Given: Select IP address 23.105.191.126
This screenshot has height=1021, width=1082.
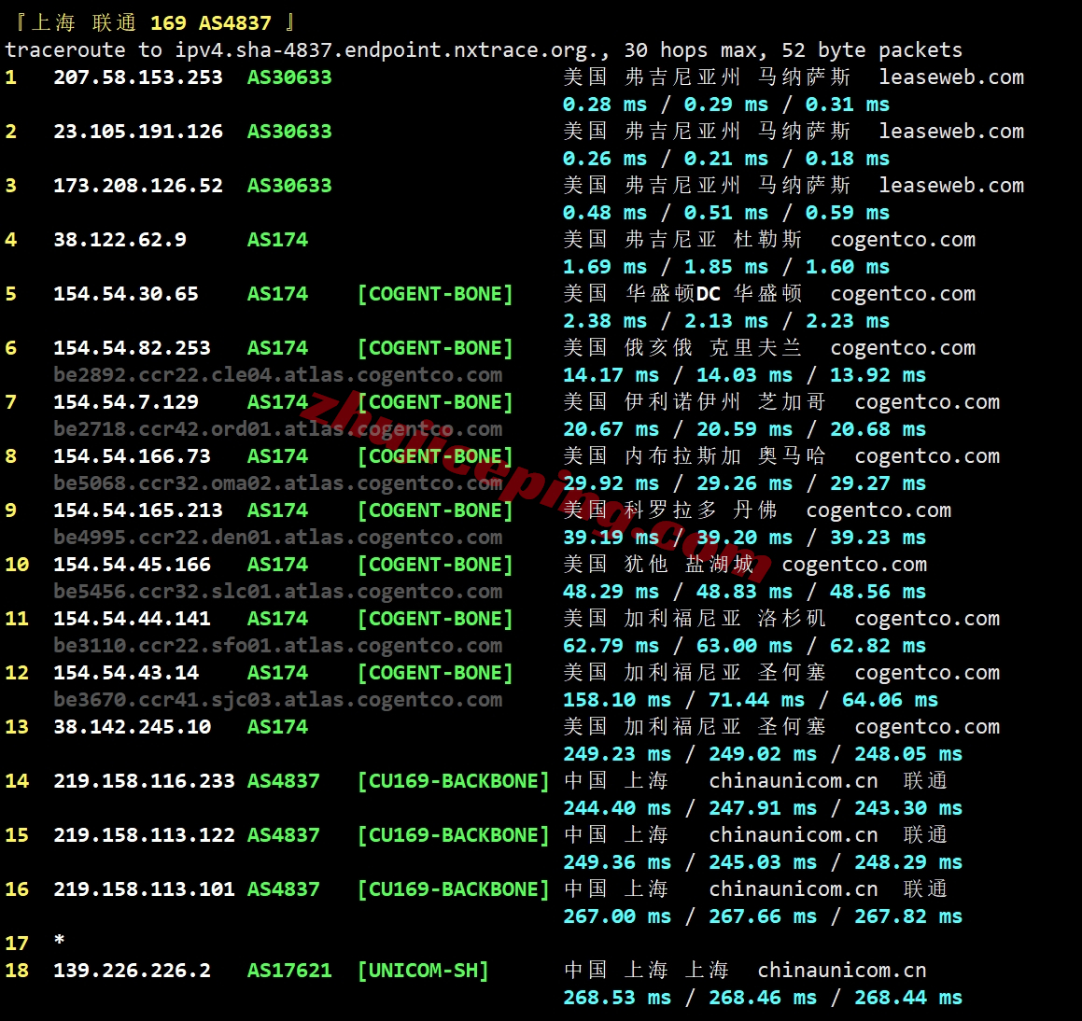Looking at the screenshot, I should (138, 131).
